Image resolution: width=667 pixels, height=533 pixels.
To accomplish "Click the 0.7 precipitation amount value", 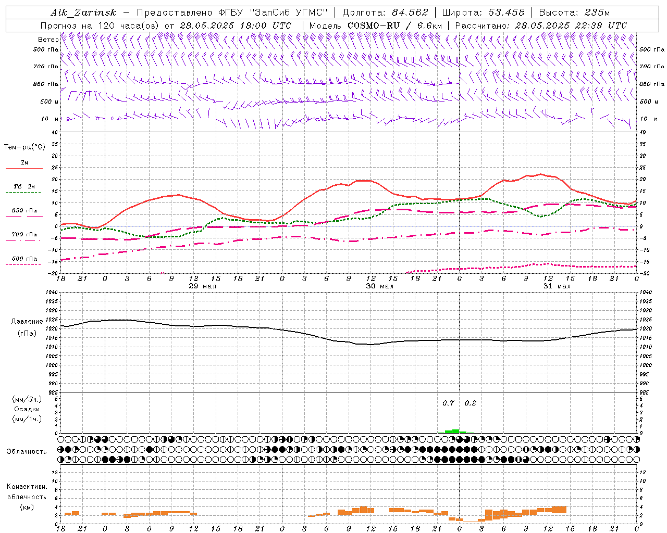I will pos(448,403).
